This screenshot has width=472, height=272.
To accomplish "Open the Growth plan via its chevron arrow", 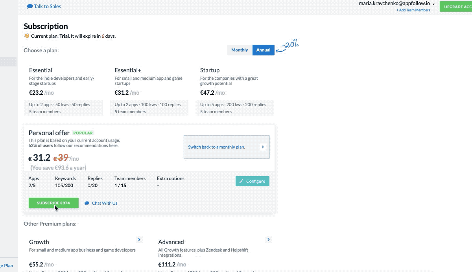I will click(139, 239).
